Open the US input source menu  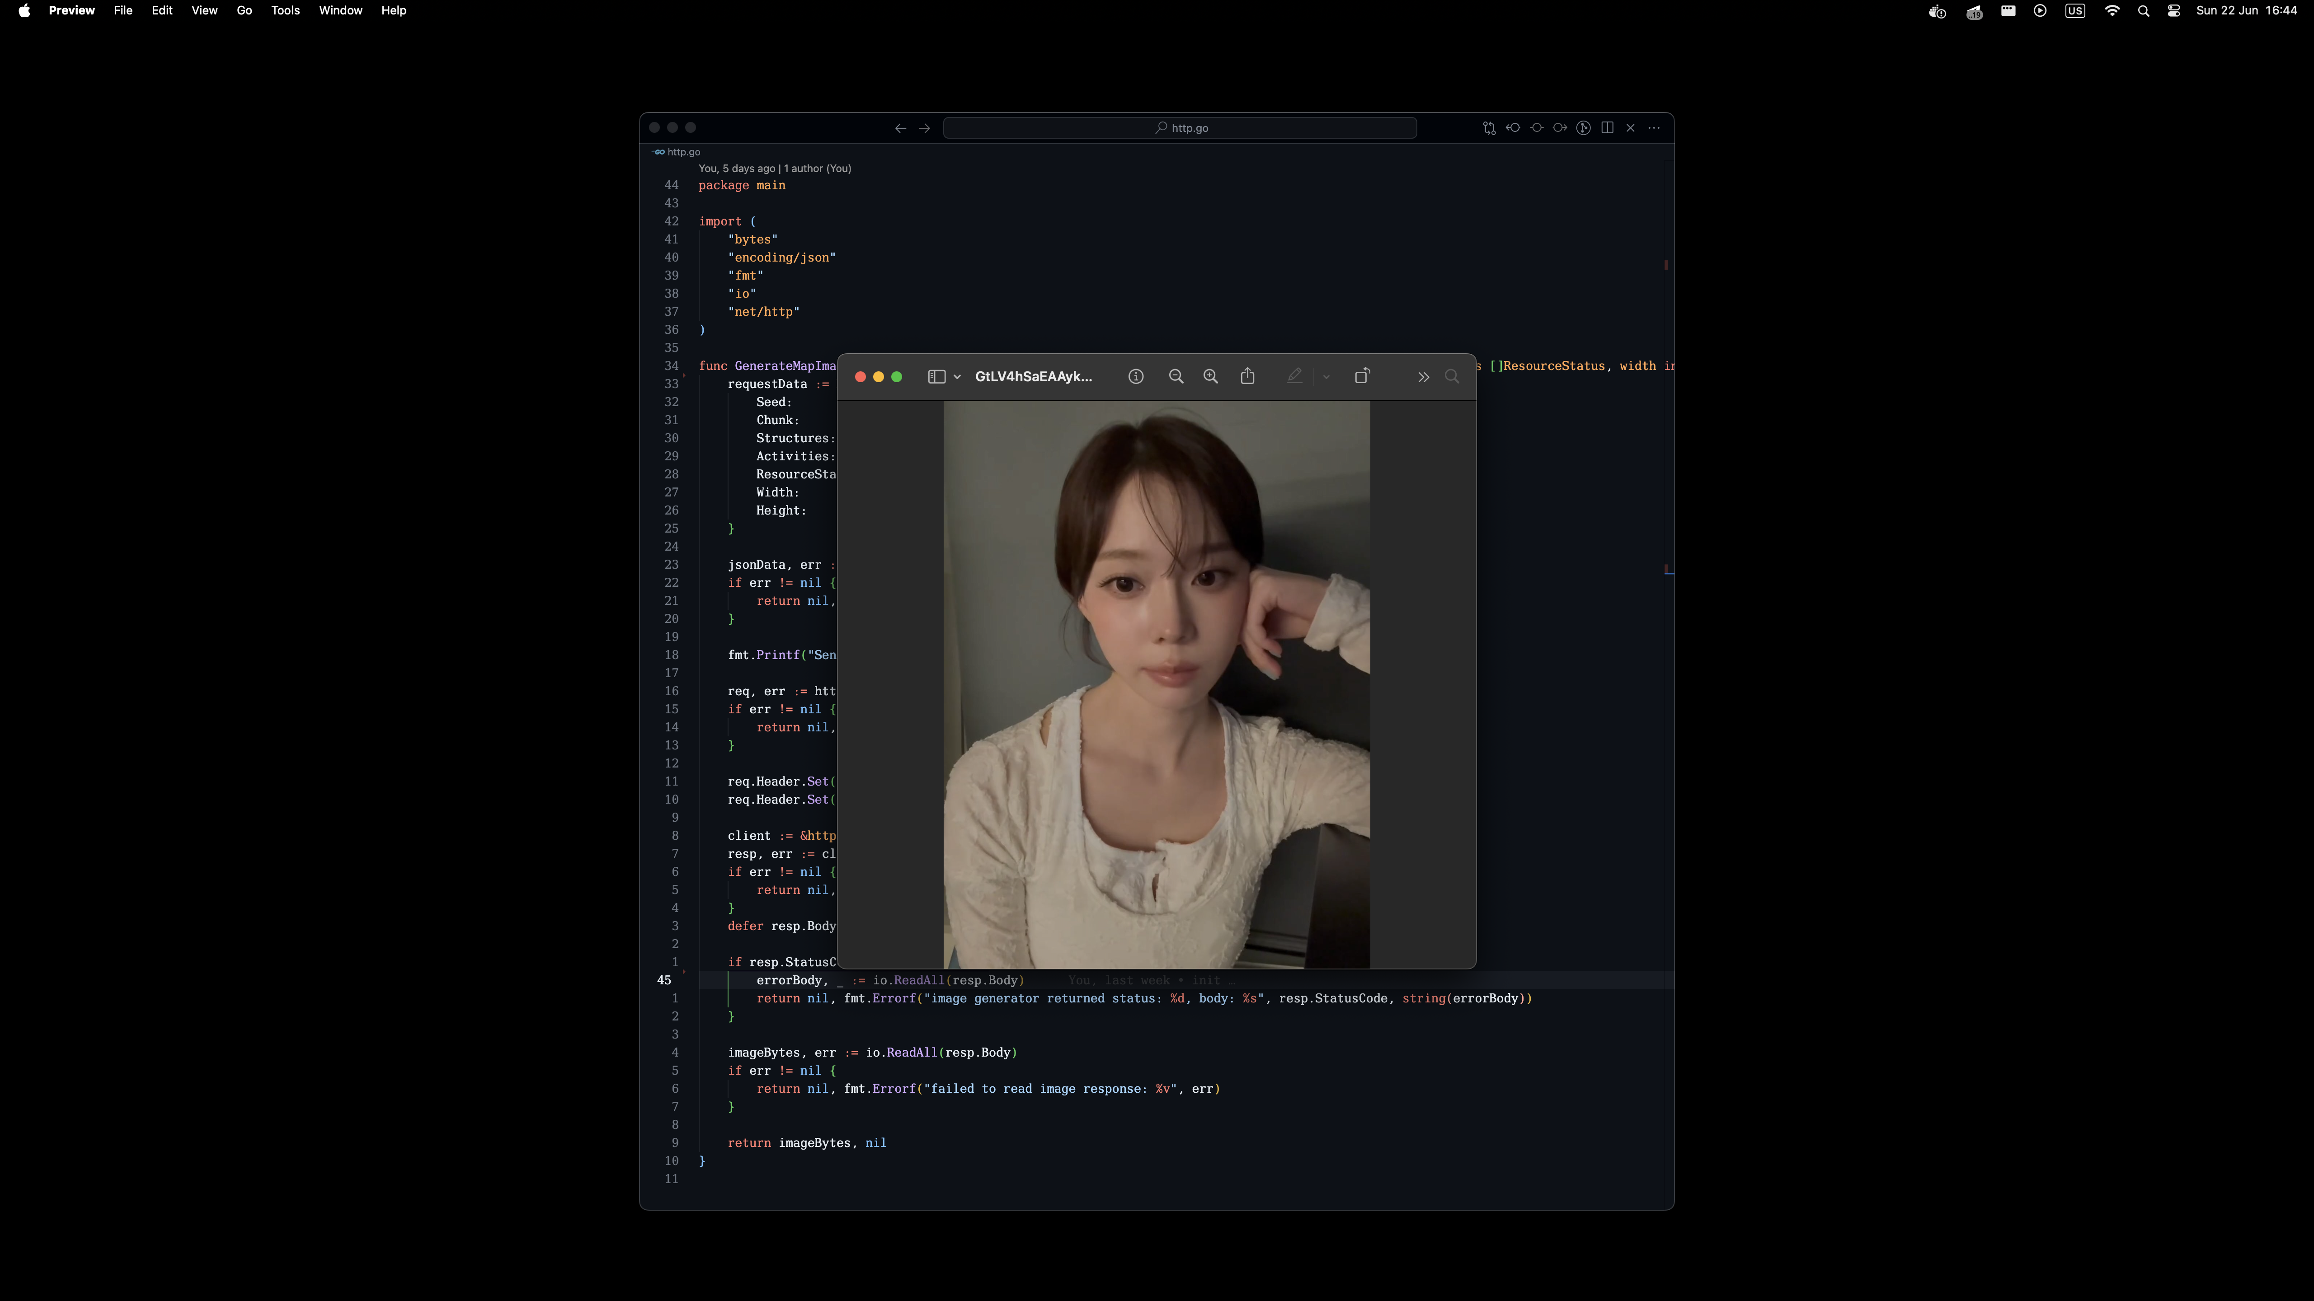(2075, 11)
